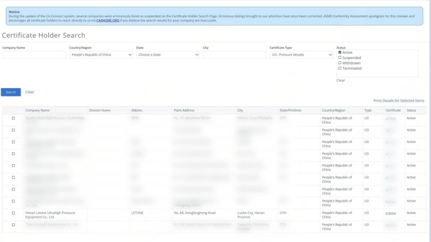Sort by the Plant Address column header
Screen dimensions: 431x242
click(184, 110)
